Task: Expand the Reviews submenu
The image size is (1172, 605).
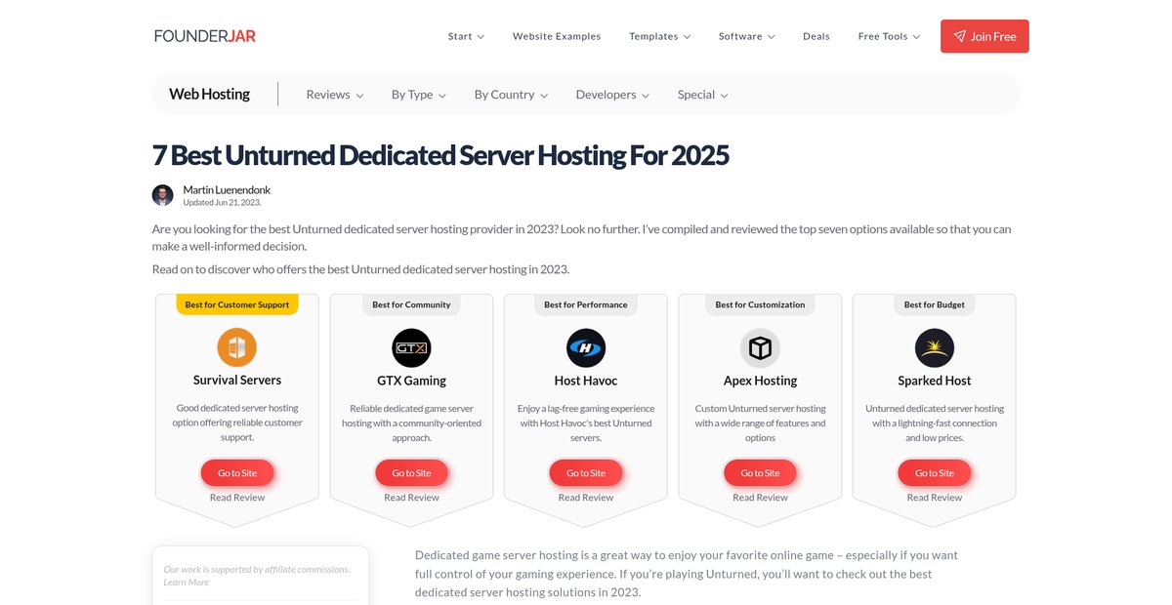Action: 335,95
